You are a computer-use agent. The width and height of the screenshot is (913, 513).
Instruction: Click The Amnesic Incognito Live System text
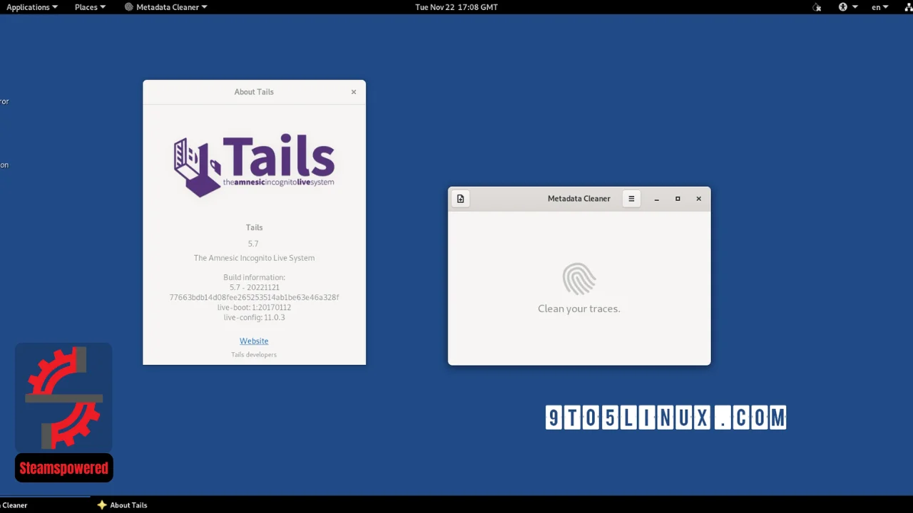(x=254, y=258)
